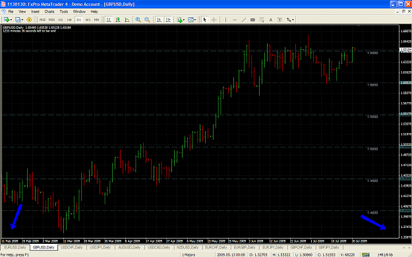
Task: Open the Tools menu
Action: coord(64,12)
